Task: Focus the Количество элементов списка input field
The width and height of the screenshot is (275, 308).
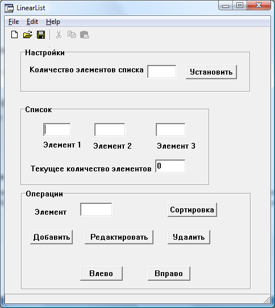Action: point(162,72)
